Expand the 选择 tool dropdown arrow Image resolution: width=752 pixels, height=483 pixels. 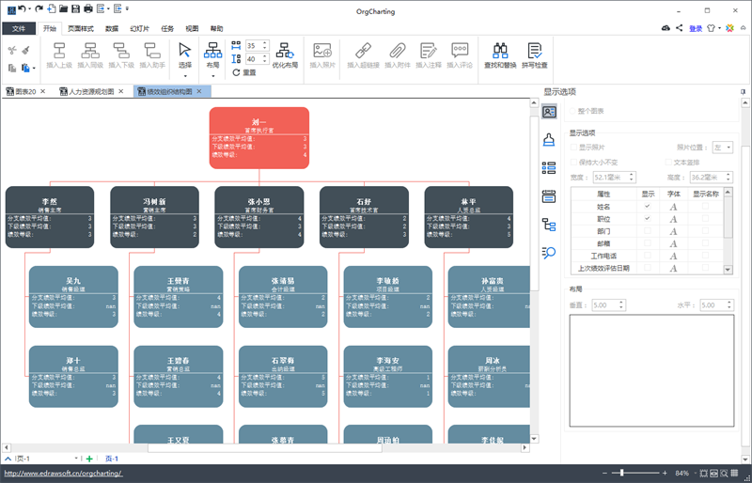[184, 76]
